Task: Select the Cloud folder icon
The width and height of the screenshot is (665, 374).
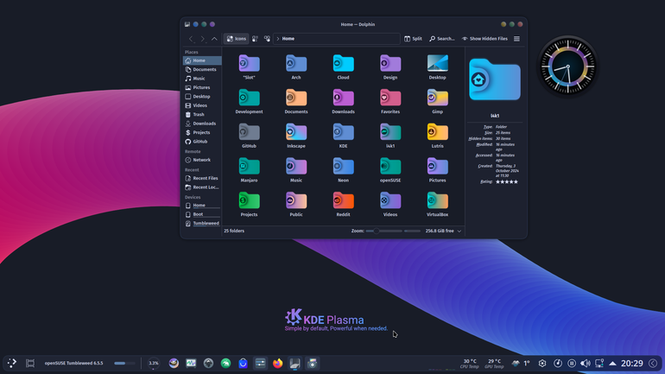Action: click(343, 64)
